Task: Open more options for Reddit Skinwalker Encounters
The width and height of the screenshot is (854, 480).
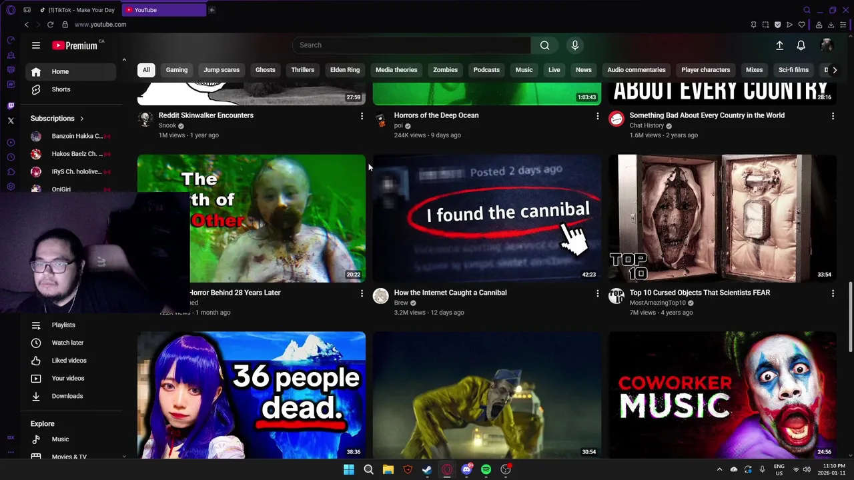Action: 362,116
